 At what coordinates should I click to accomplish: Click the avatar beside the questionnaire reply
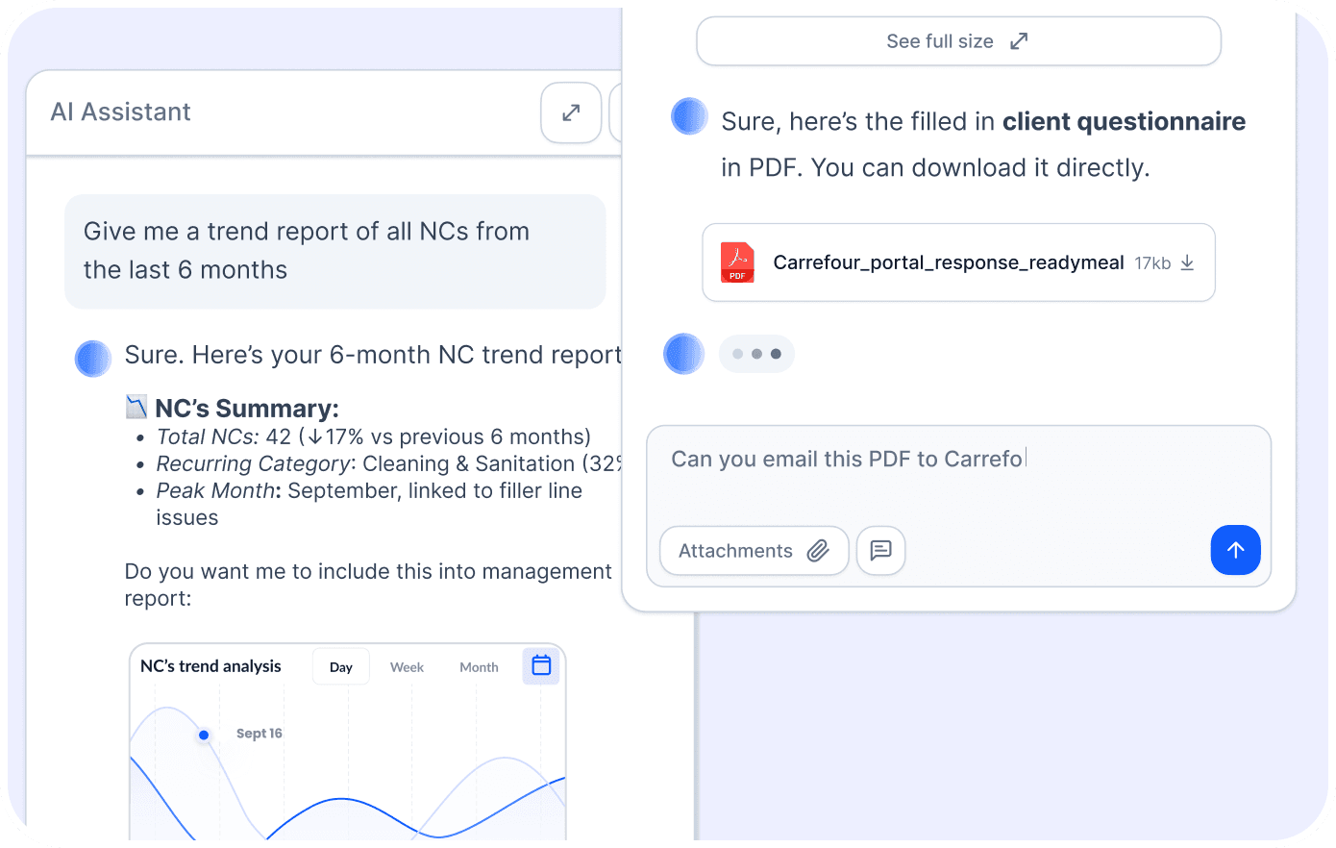pos(689,116)
